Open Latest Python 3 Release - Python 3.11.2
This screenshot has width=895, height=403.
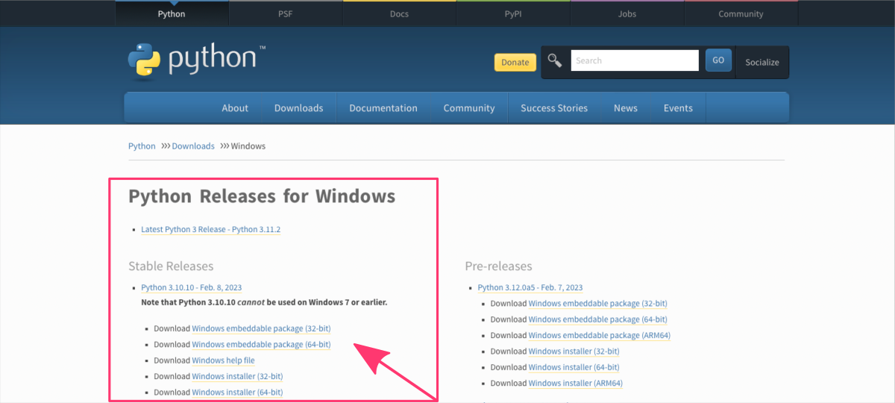pyautogui.click(x=211, y=229)
